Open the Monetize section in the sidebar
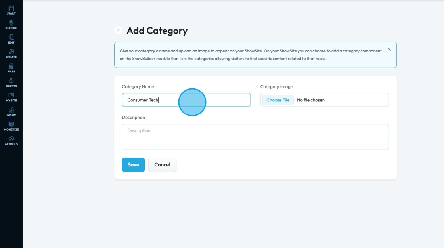The image size is (444, 248). [11, 126]
